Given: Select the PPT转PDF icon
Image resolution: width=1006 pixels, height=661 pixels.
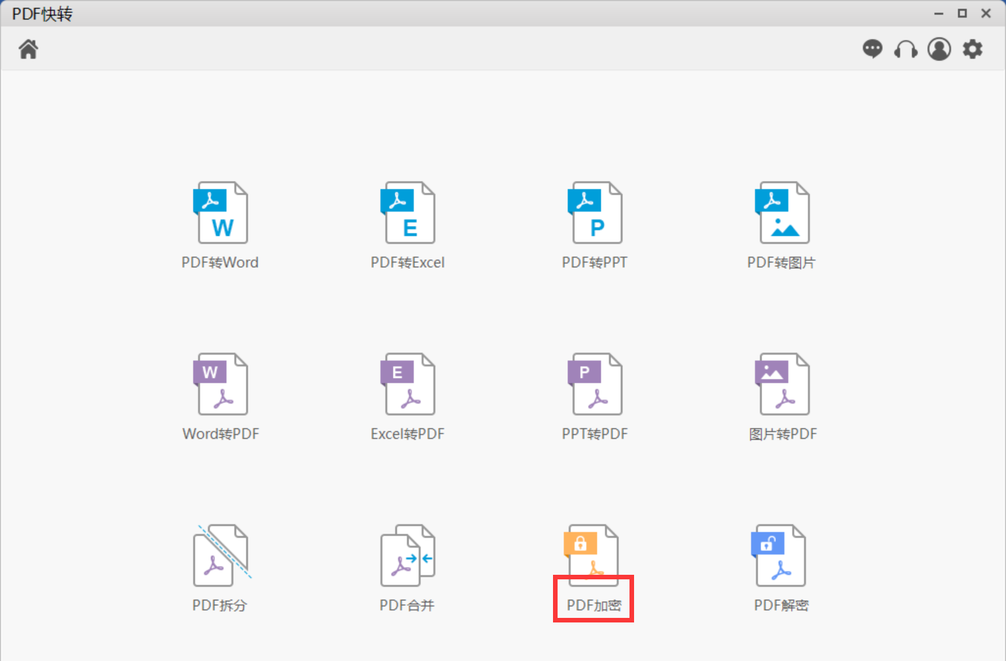Looking at the screenshot, I should 595,384.
